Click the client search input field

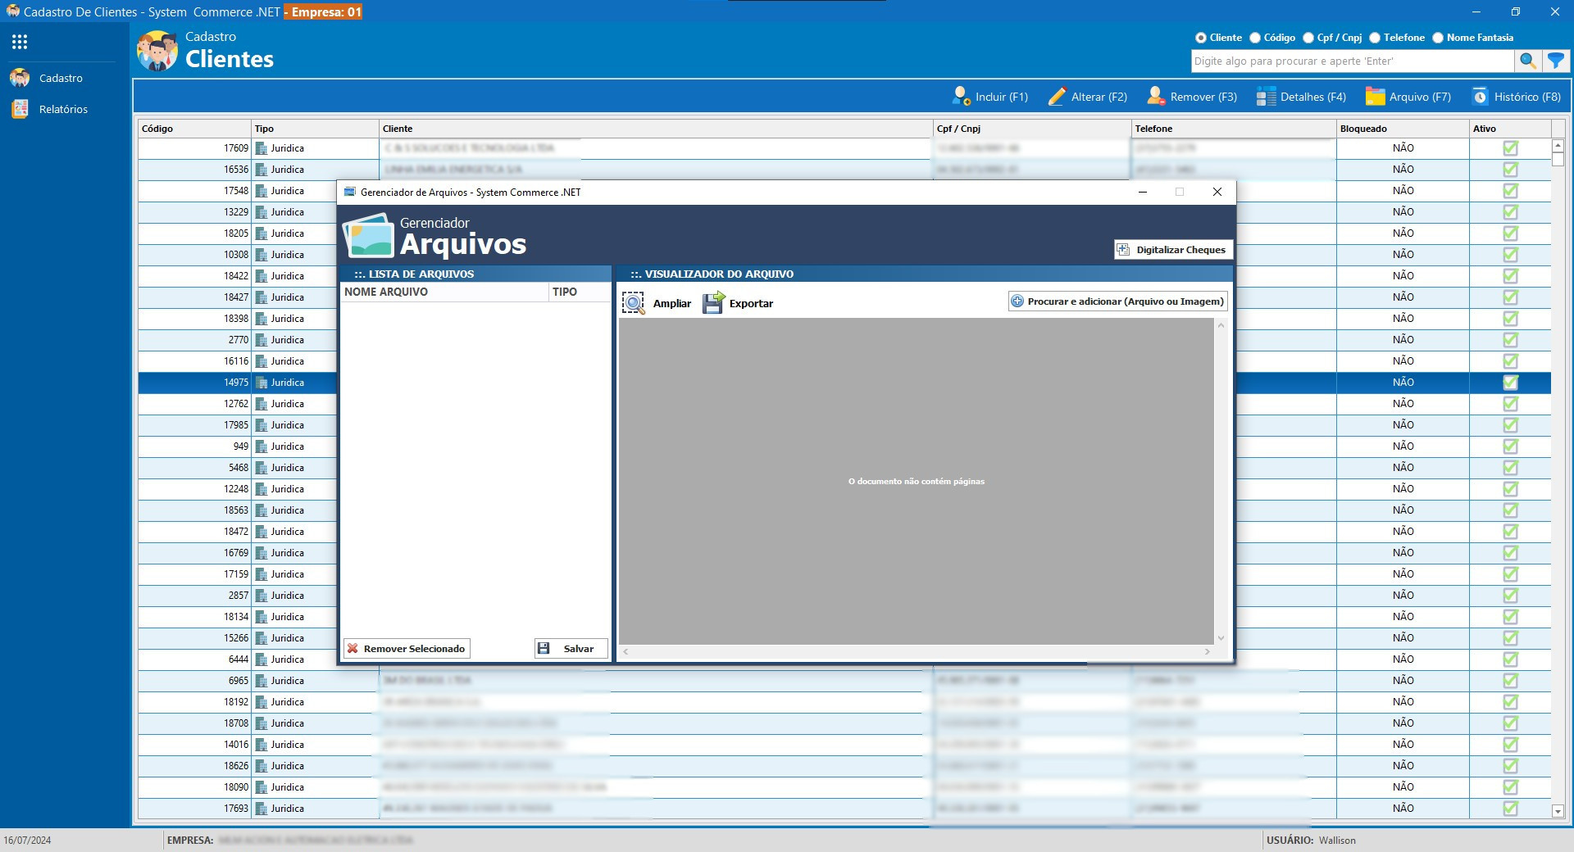1351,61
